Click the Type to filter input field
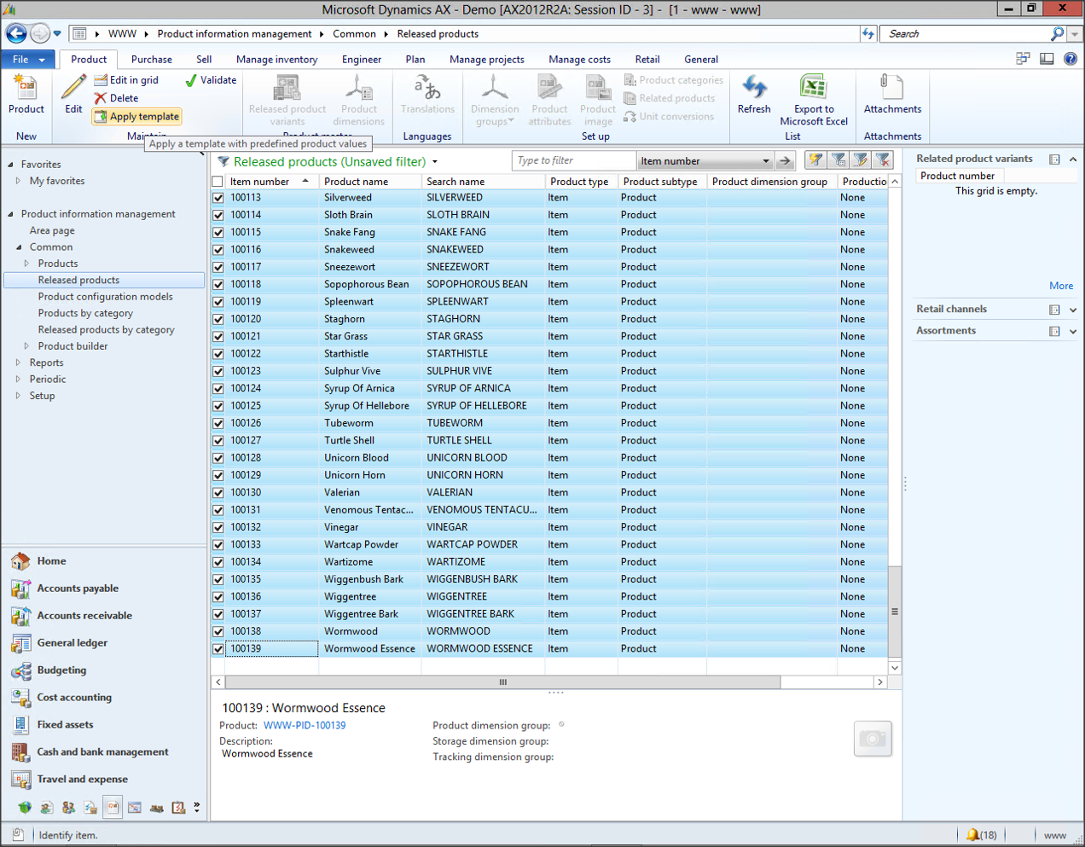The width and height of the screenshot is (1085, 847). pyautogui.click(x=573, y=161)
